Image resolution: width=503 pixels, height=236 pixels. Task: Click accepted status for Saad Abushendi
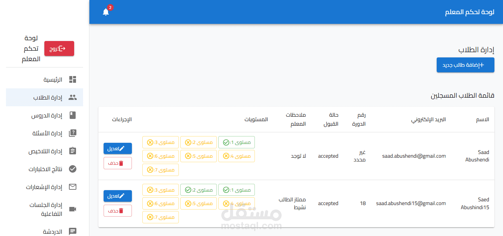tap(328, 156)
